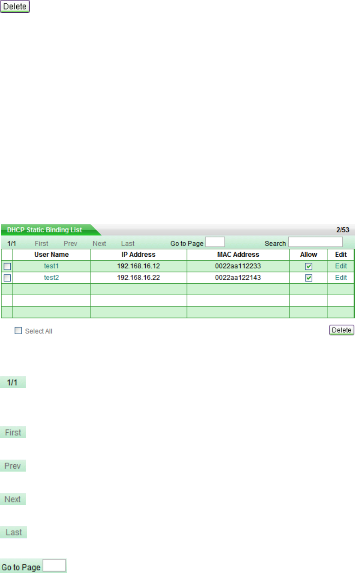Focus the Search input field

(316, 242)
